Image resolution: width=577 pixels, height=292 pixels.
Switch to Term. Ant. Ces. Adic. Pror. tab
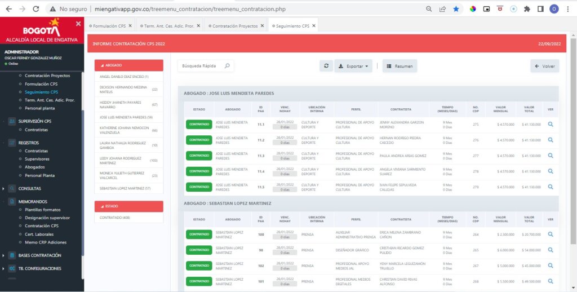pos(169,26)
